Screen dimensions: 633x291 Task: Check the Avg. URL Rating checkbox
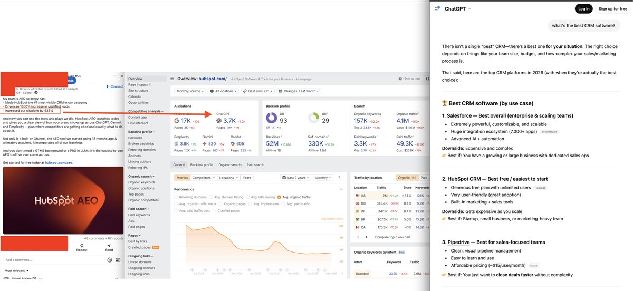tap(247, 197)
